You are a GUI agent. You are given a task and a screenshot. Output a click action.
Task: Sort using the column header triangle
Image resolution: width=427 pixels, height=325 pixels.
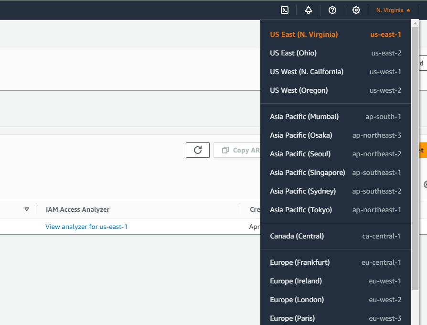[x=27, y=209]
